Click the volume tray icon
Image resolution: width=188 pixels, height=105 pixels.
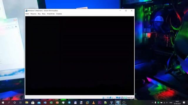coord(167,103)
